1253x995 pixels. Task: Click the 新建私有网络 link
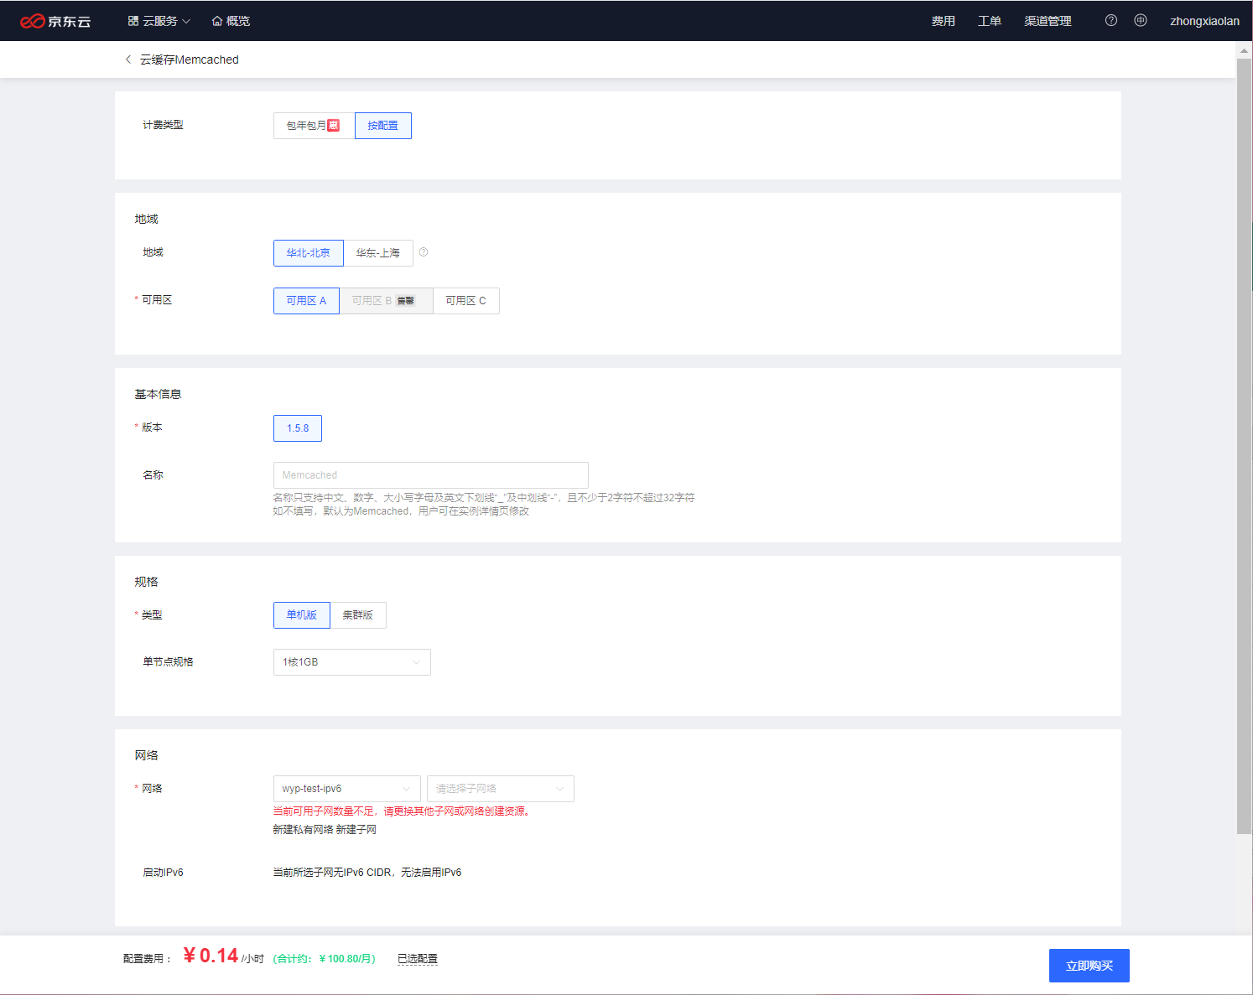[x=303, y=830]
